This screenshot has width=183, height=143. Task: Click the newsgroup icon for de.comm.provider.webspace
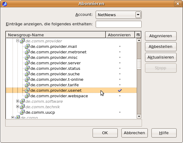(x=27, y=96)
